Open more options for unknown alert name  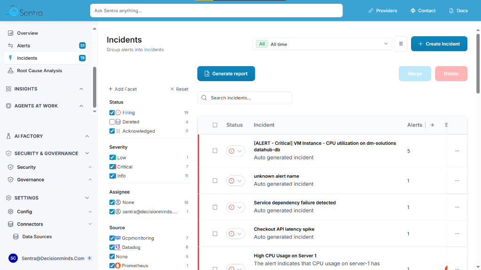tap(457, 180)
